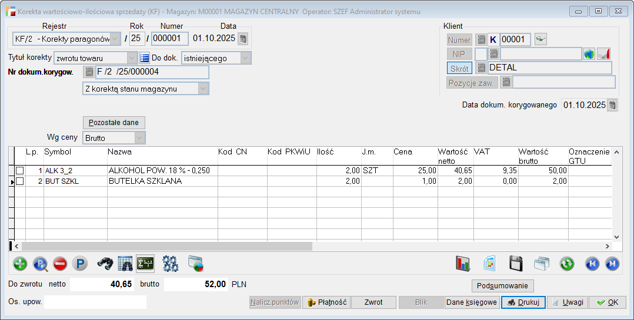Click the horizontal scrollbar under the table
Screen dimensions: 634x320
coord(235,247)
